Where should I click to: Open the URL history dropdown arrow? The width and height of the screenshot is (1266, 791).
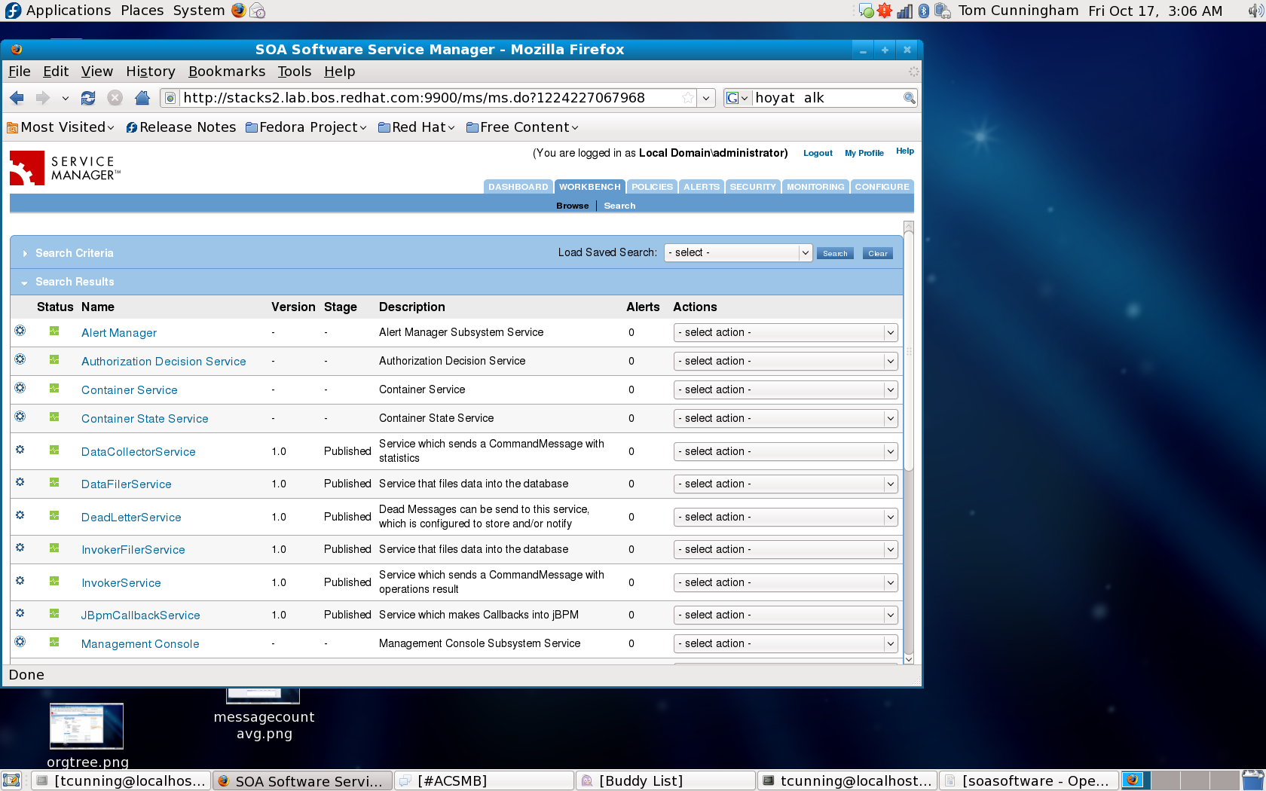click(x=706, y=98)
